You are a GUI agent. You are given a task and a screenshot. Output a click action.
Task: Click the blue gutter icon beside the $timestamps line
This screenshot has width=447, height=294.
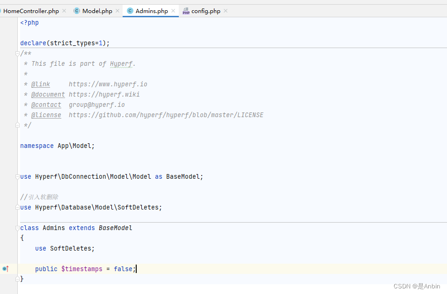tap(4, 269)
